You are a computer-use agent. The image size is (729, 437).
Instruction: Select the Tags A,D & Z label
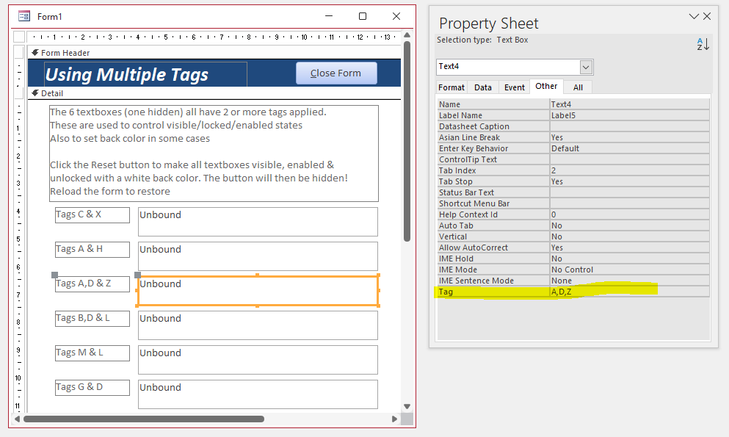pyautogui.click(x=92, y=284)
